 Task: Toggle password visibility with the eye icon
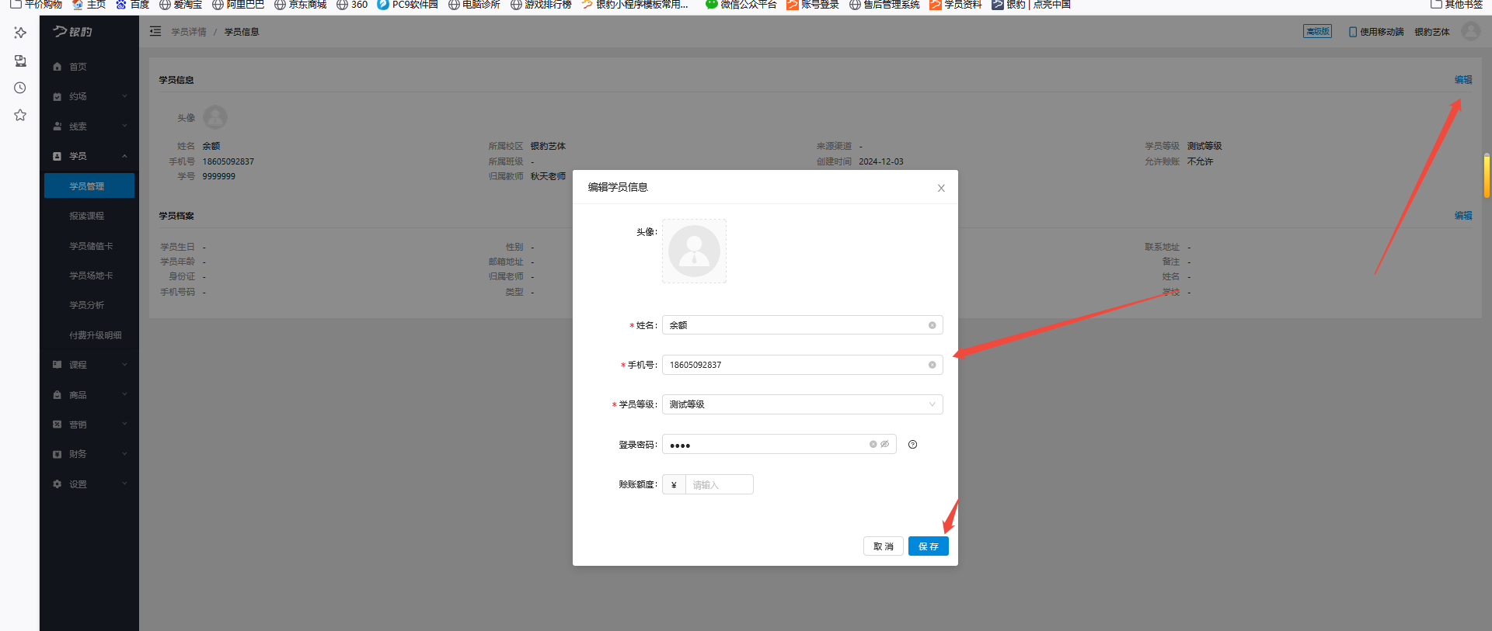point(884,445)
